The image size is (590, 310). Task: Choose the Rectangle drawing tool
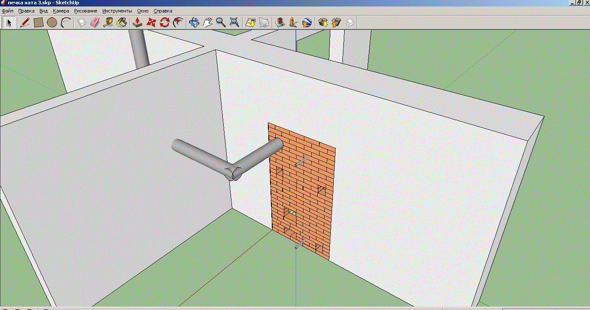pyautogui.click(x=39, y=22)
